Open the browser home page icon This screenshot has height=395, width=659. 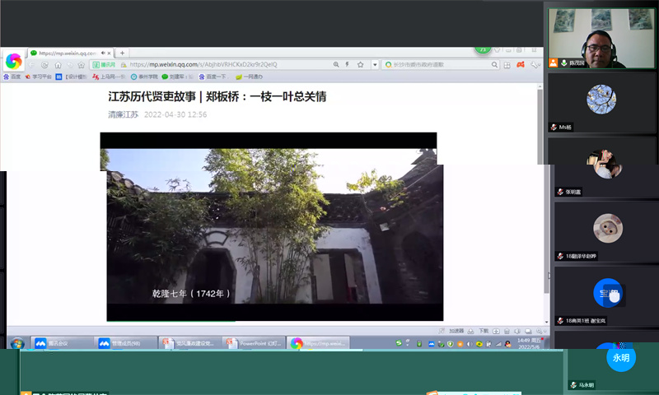pos(58,65)
